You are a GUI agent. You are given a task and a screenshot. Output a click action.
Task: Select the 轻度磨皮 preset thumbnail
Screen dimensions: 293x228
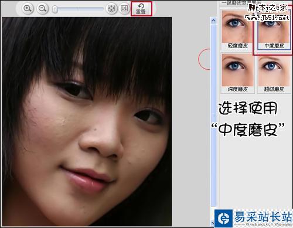point(237,30)
